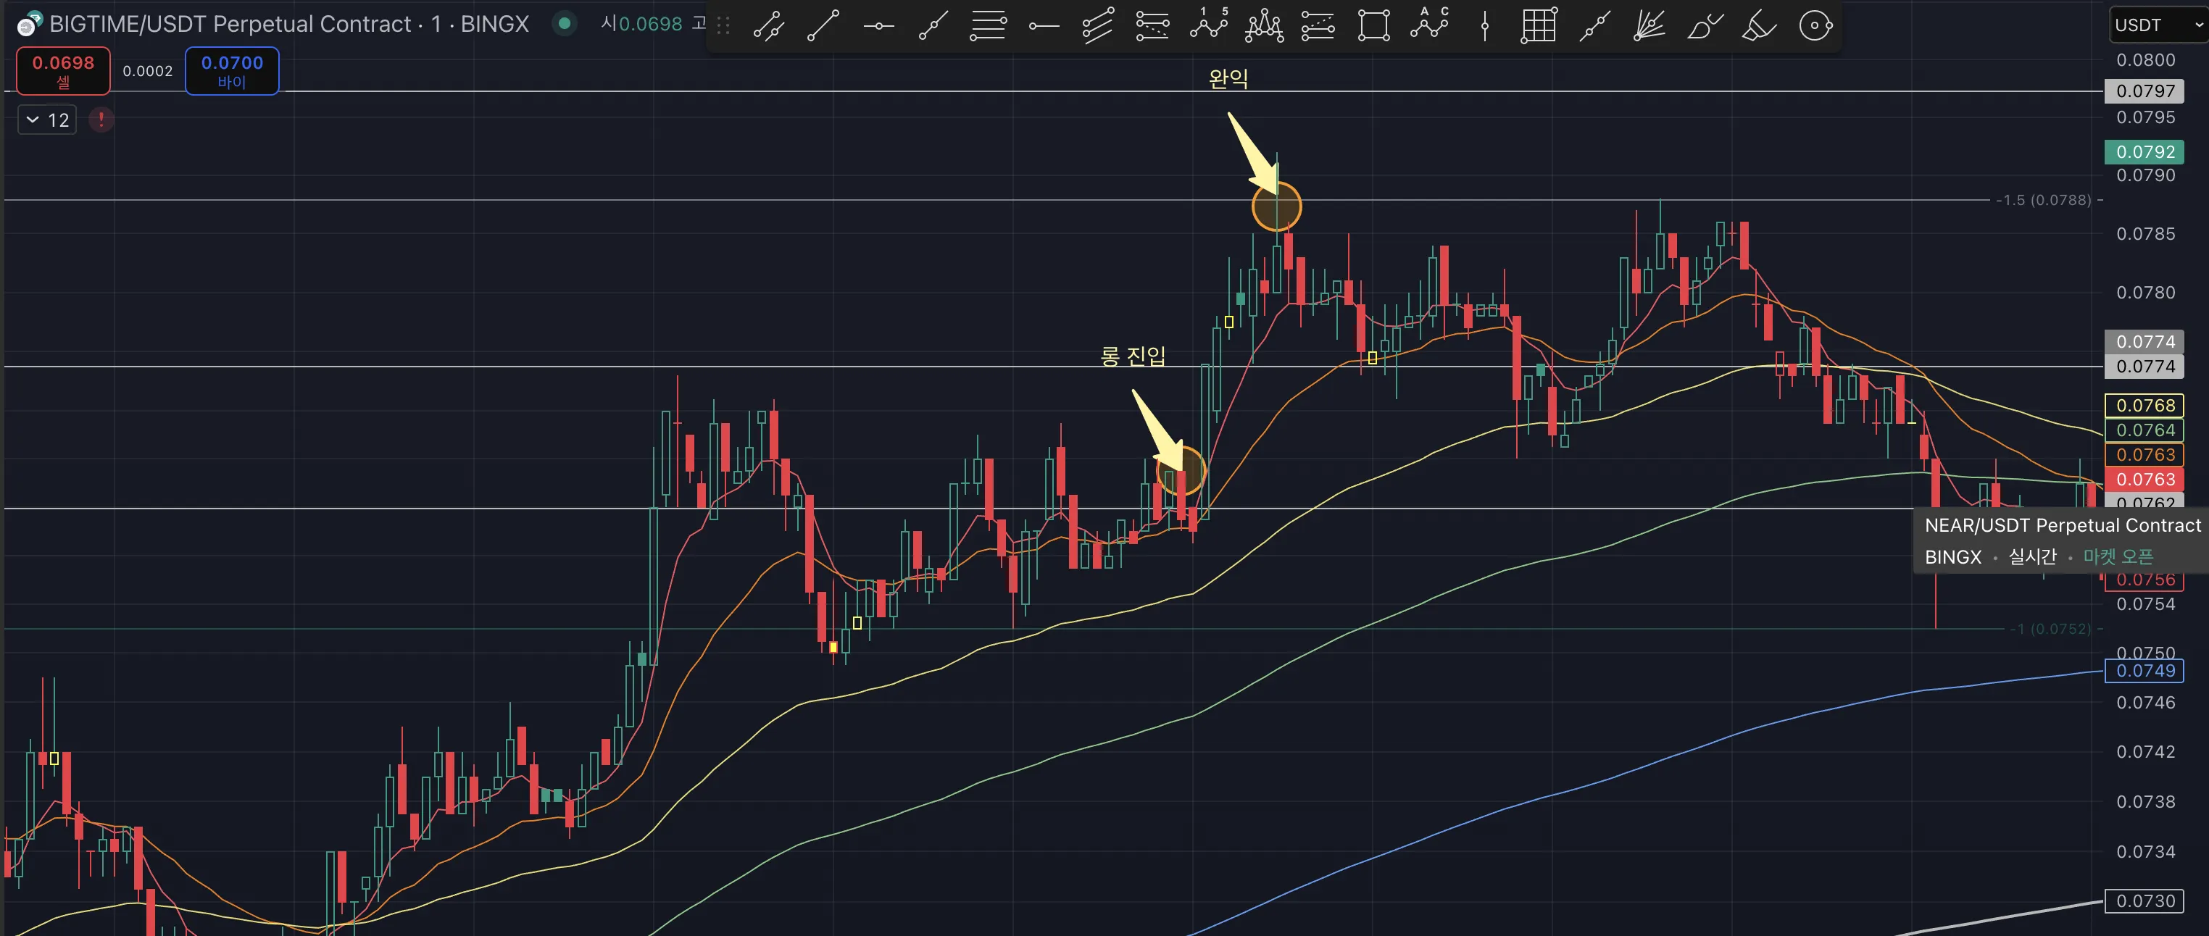Screen dimensions: 2209x936
Task: Click the BIGTIME symbol logo icon
Action: pos(30,24)
